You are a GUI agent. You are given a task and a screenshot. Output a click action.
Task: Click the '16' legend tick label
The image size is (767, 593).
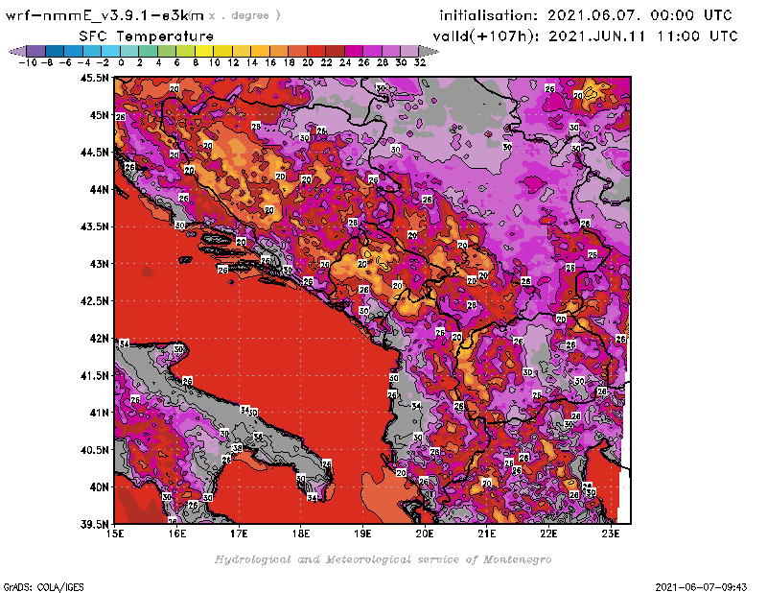[270, 62]
